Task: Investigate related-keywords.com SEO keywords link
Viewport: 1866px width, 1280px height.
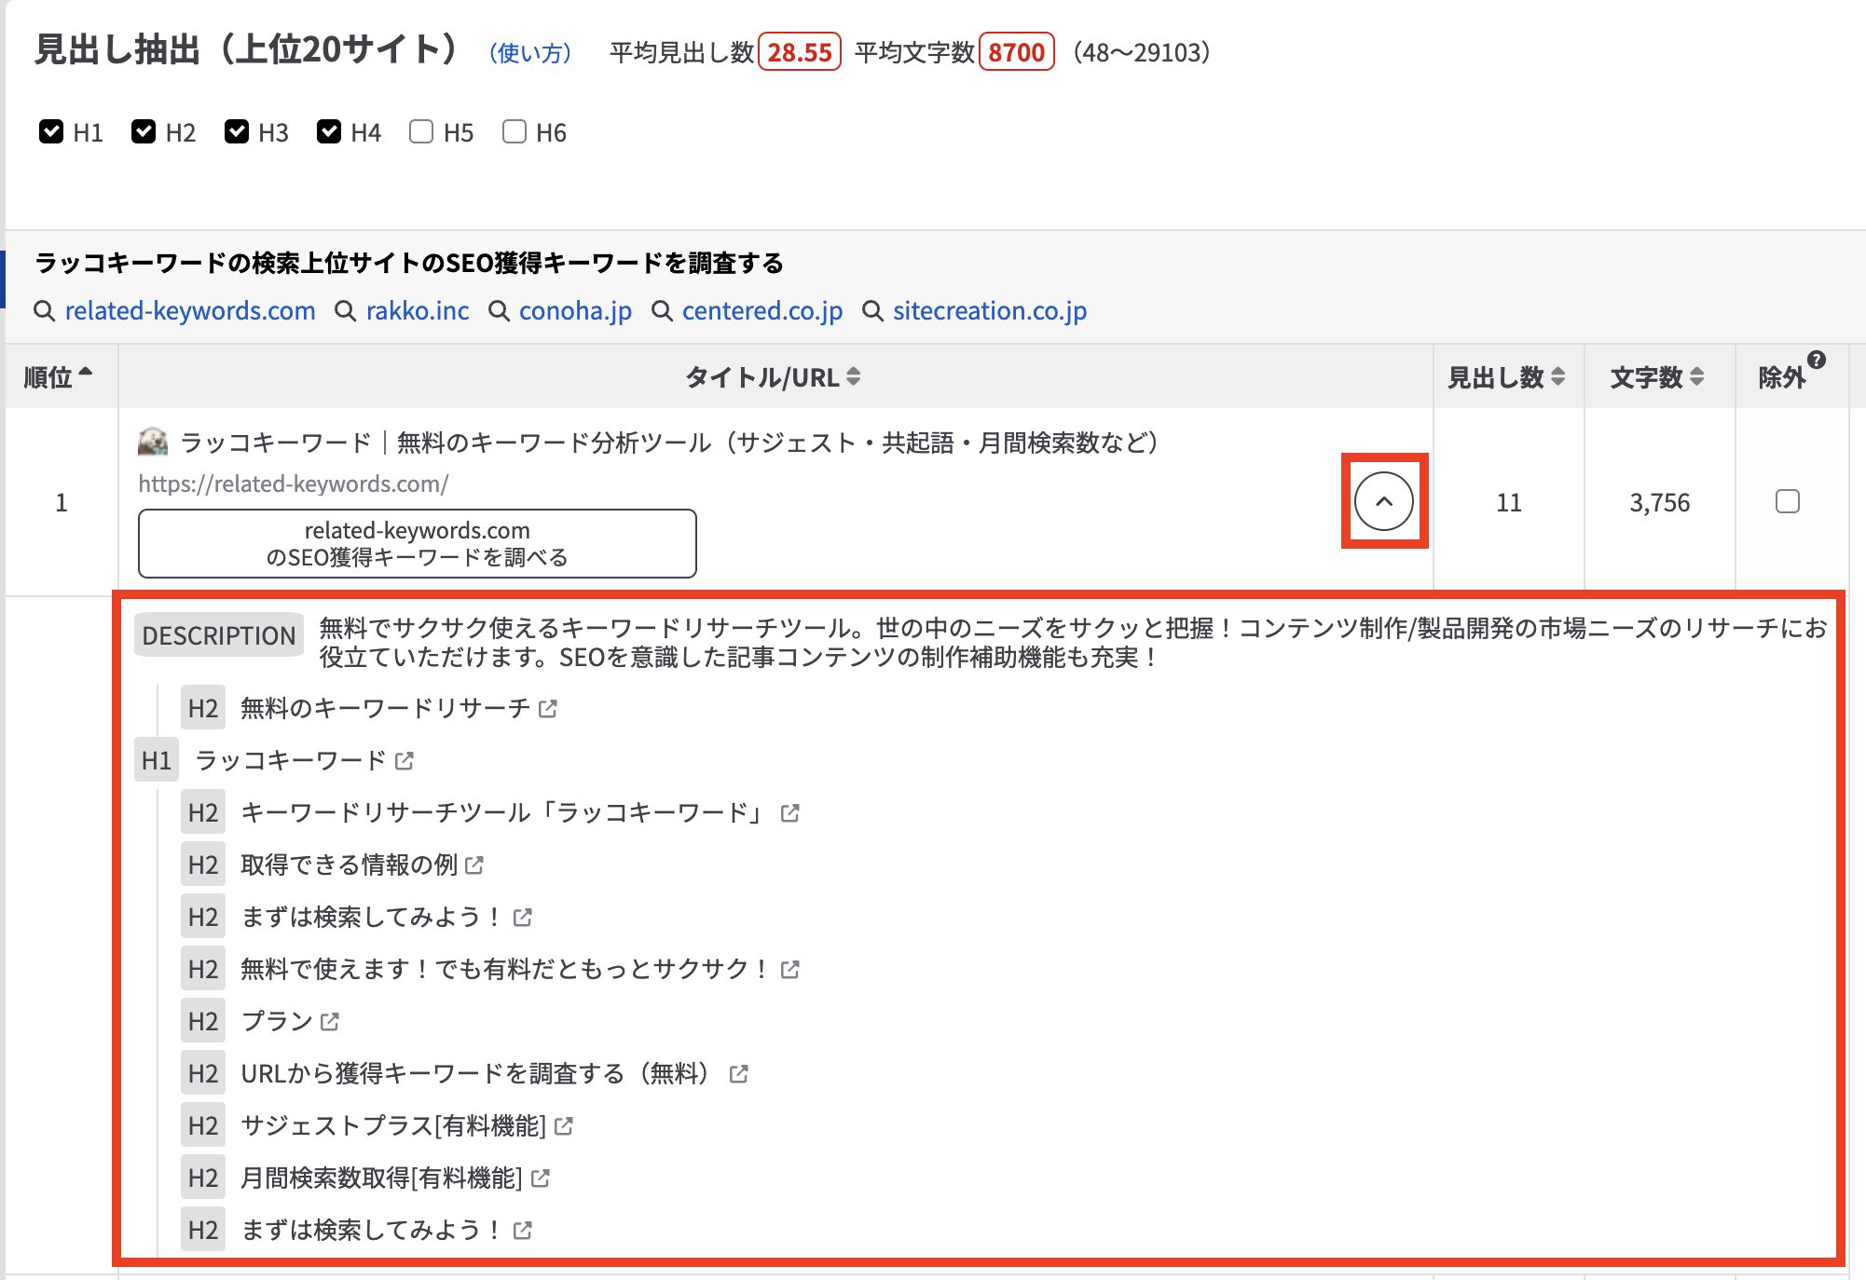Action: (x=190, y=311)
